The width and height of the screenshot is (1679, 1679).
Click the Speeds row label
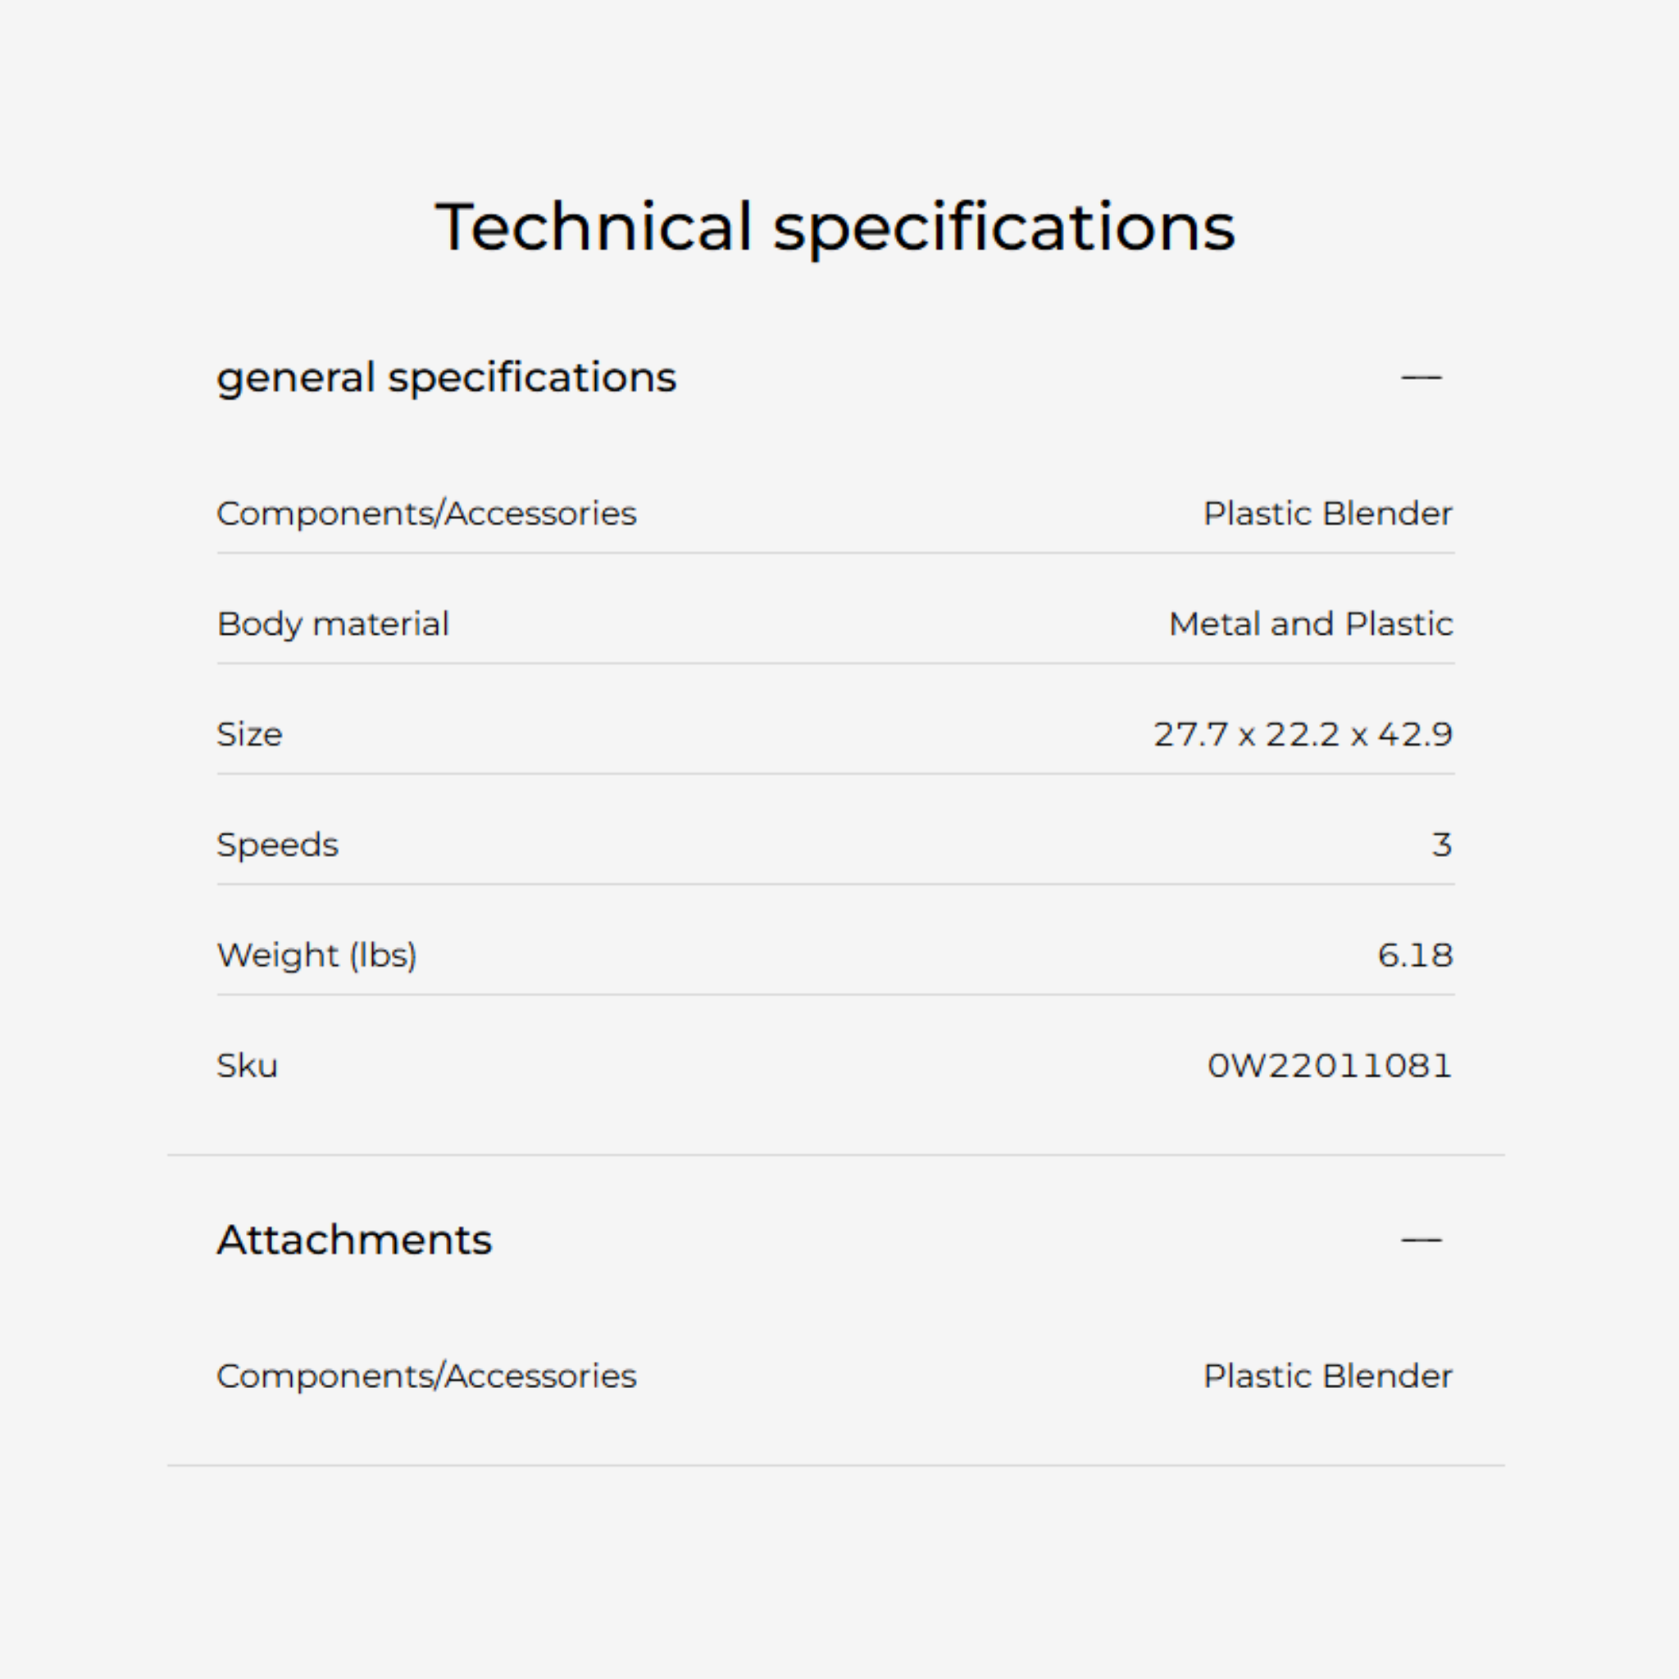(277, 844)
